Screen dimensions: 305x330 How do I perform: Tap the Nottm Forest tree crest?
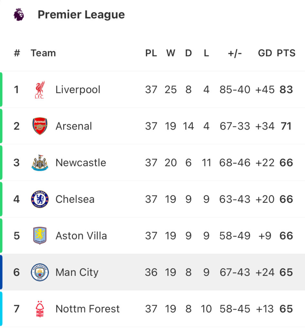point(40,309)
